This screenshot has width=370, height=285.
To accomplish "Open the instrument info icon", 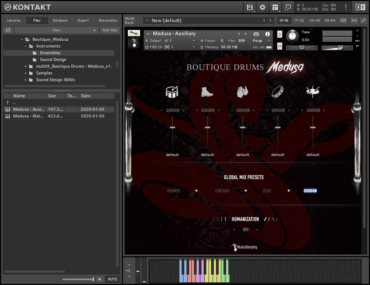I will [x=268, y=34].
